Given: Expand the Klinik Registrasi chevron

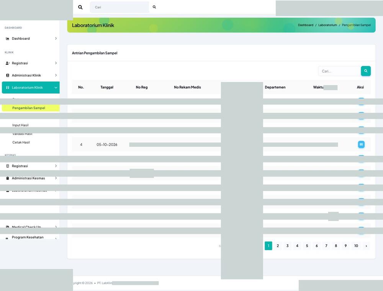Looking at the screenshot, I should click(x=56, y=63).
